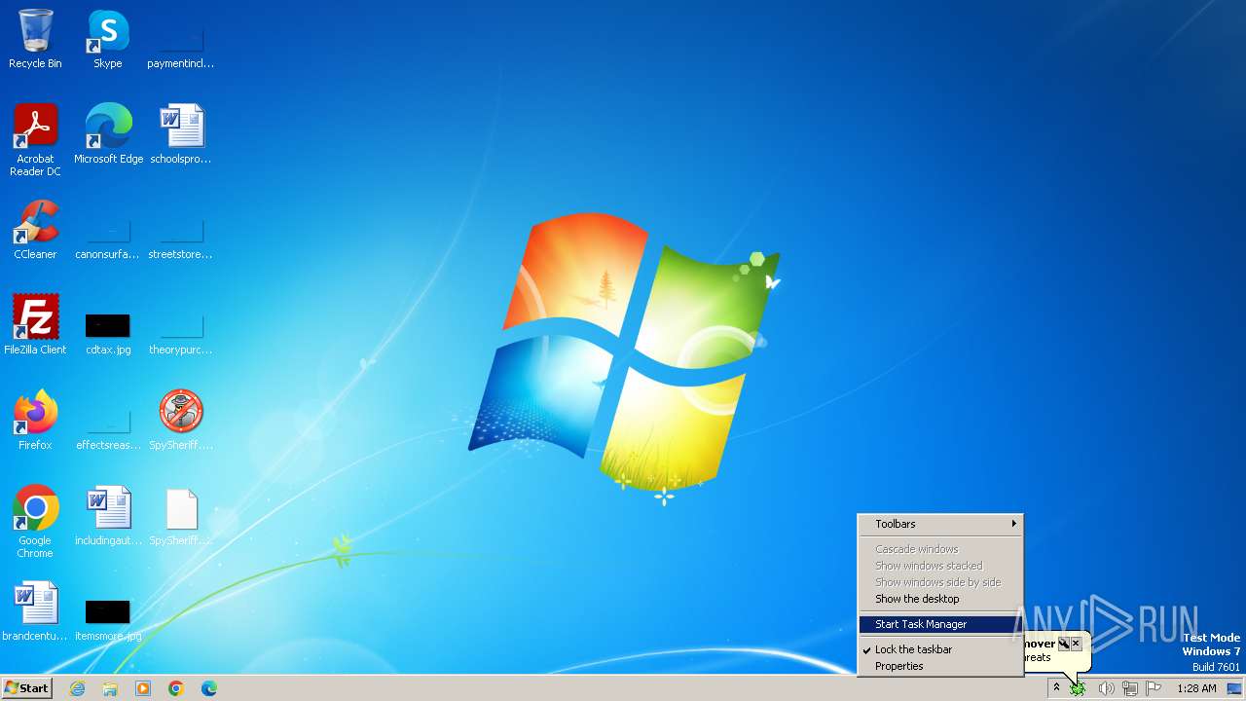Expand Toolbars submenu
Image resolution: width=1246 pixels, height=701 pixels.
click(x=940, y=524)
